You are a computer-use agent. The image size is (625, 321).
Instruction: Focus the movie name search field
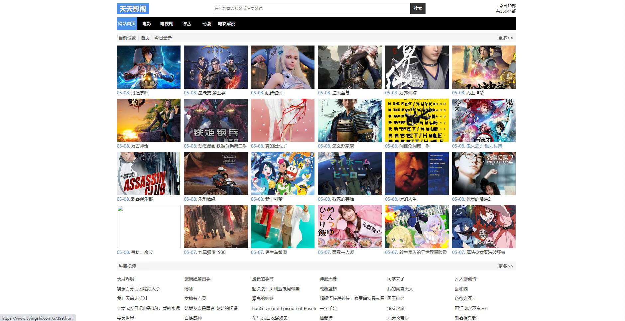pos(312,9)
